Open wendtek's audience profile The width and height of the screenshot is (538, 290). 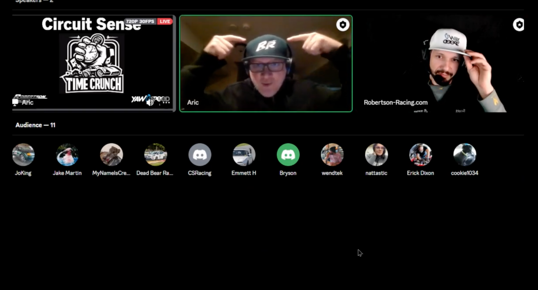point(332,155)
